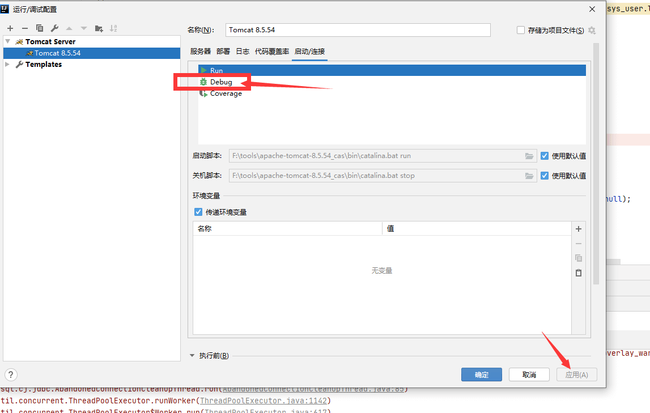
Task: Copy environment variables icon
Action: [579, 258]
